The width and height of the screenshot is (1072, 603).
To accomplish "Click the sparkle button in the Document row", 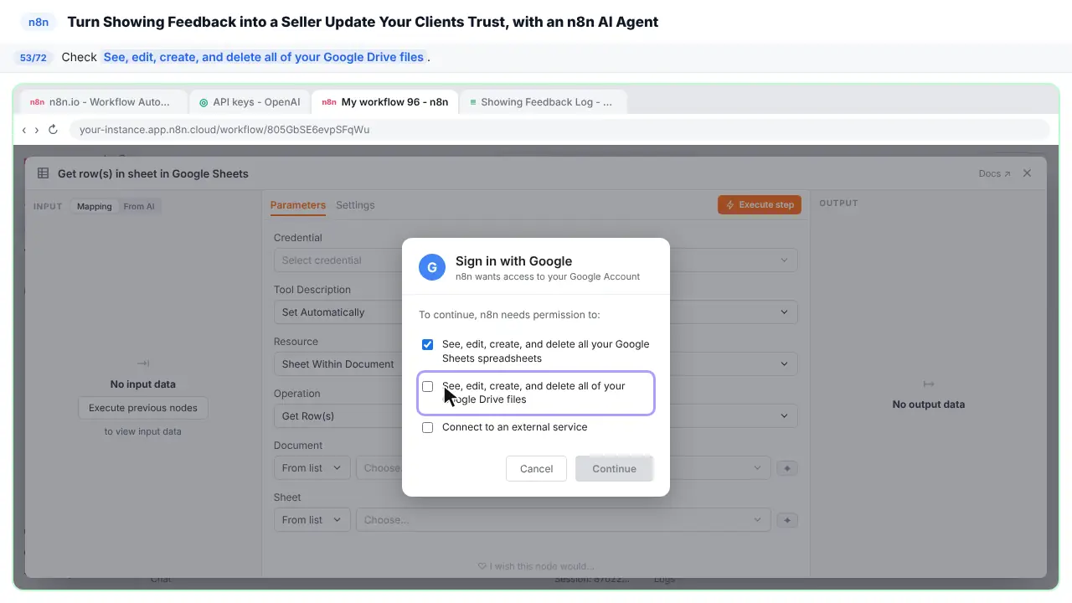I will click(786, 468).
